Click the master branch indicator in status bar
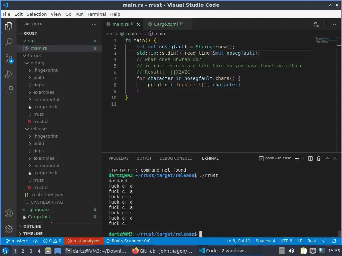Image resolution: width=342 pixels, height=256 pixels. click(17, 241)
